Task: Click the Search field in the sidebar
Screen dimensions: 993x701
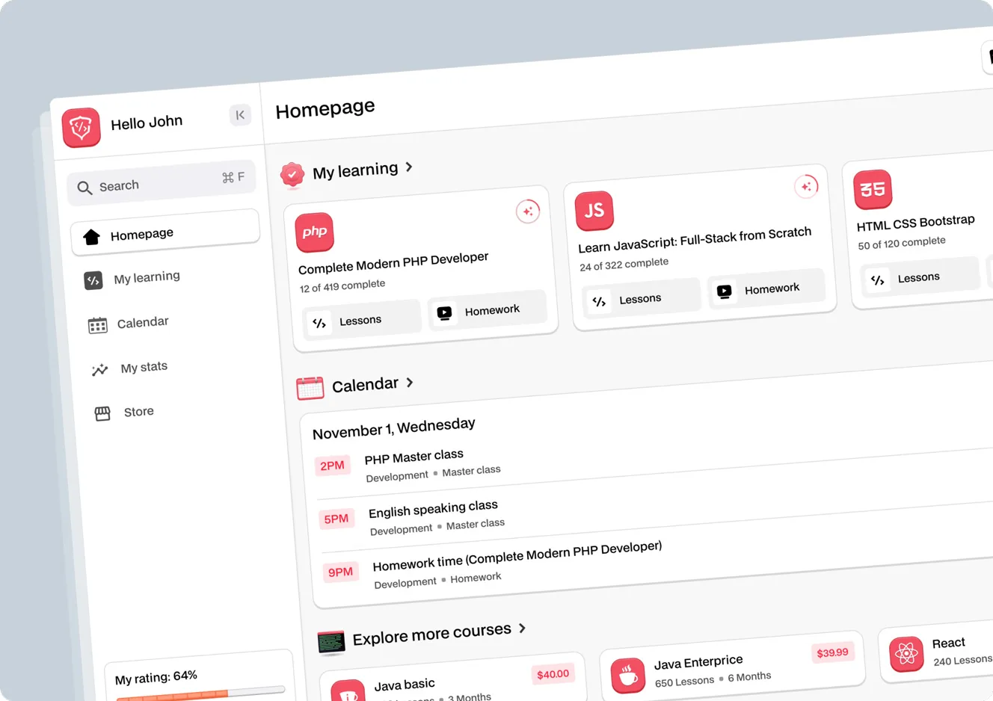Action: coord(162,183)
